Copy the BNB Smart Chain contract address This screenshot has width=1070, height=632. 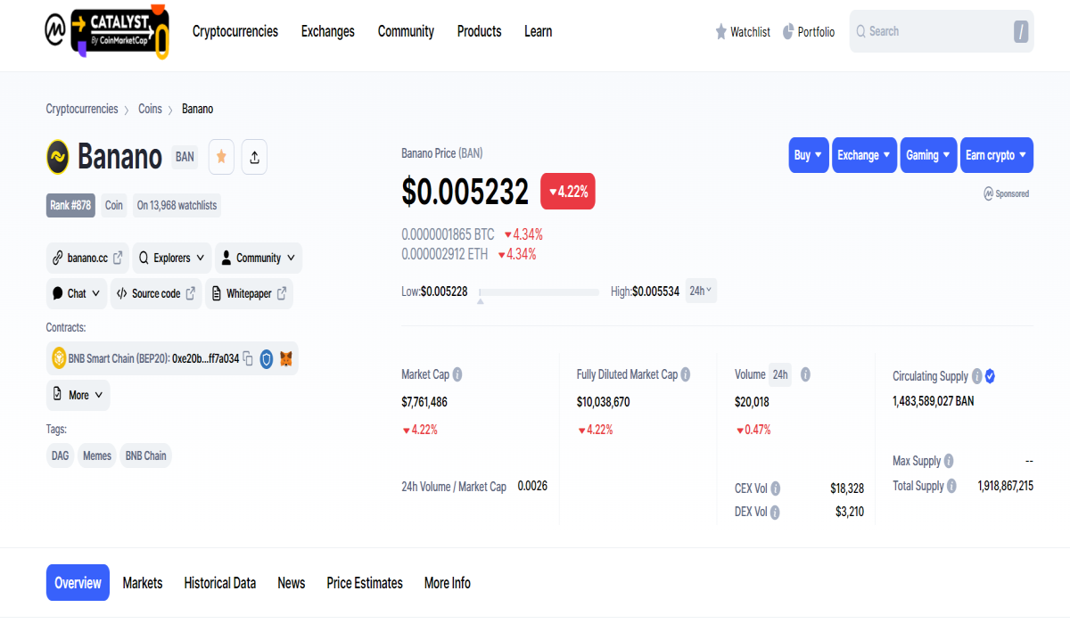click(x=248, y=358)
